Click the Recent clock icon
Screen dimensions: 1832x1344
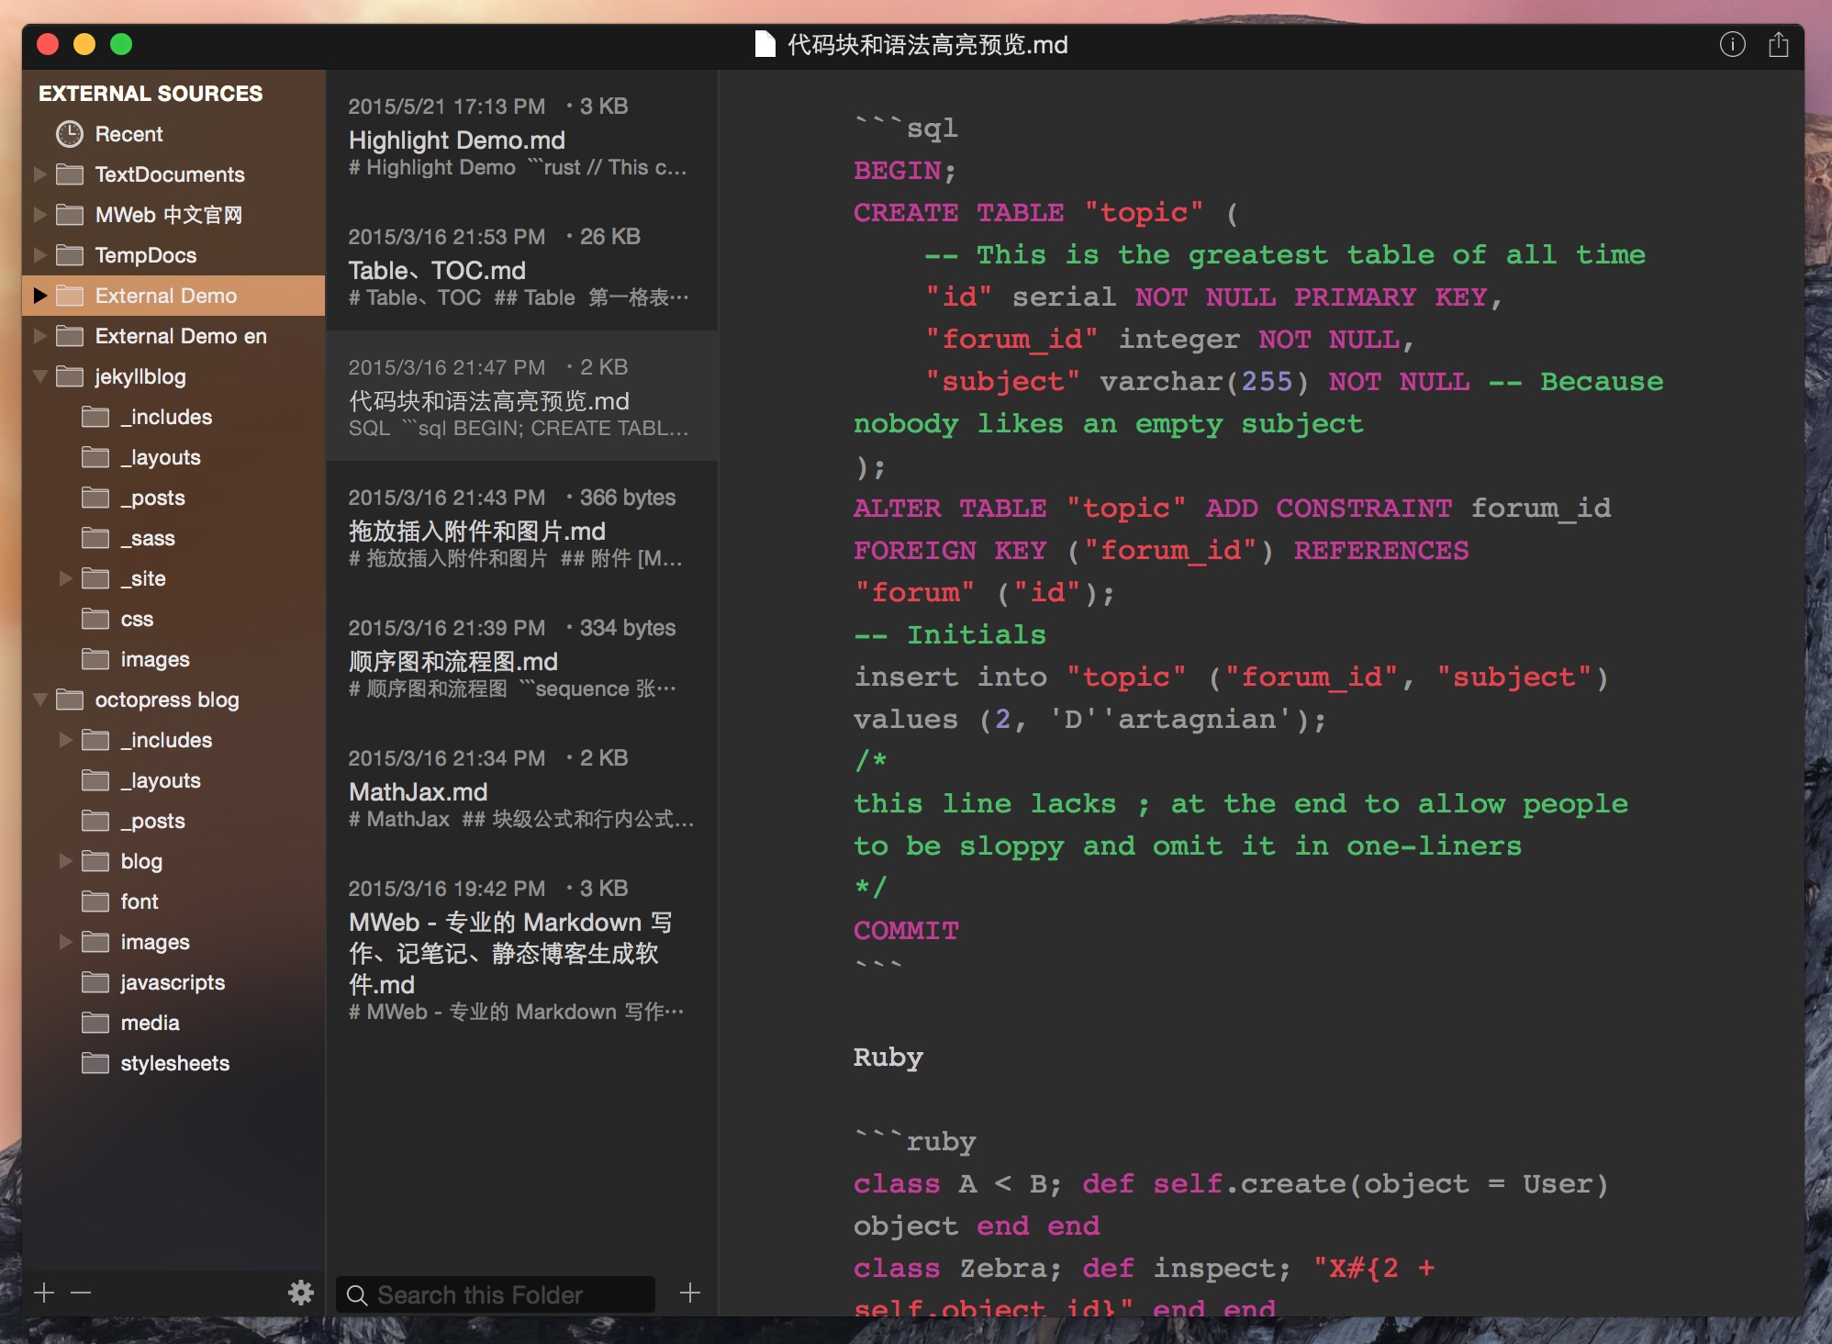click(x=70, y=134)
